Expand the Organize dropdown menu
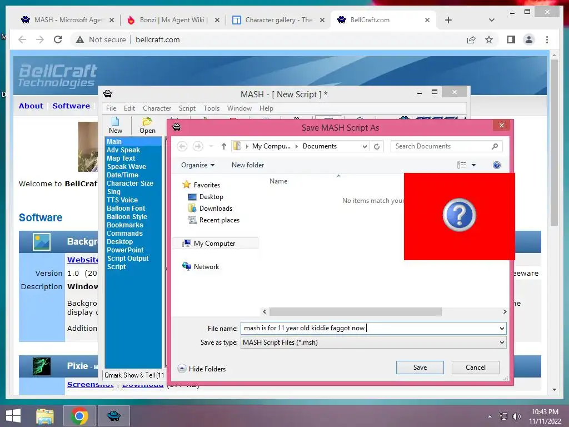The height and width of the screenshot is (427, 569). pos(198,165)
